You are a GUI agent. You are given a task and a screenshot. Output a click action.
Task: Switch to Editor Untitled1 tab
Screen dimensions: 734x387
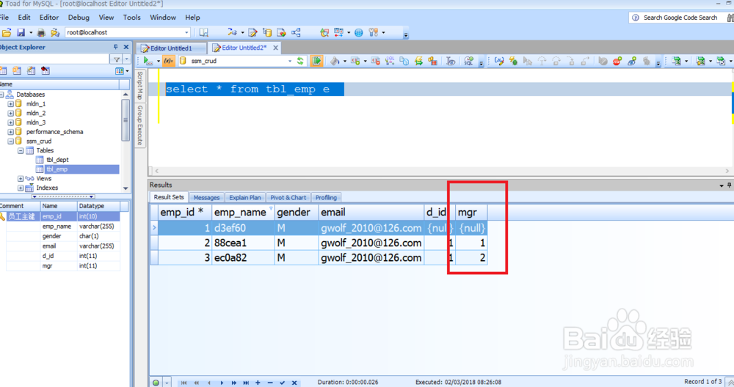point(171,48)
